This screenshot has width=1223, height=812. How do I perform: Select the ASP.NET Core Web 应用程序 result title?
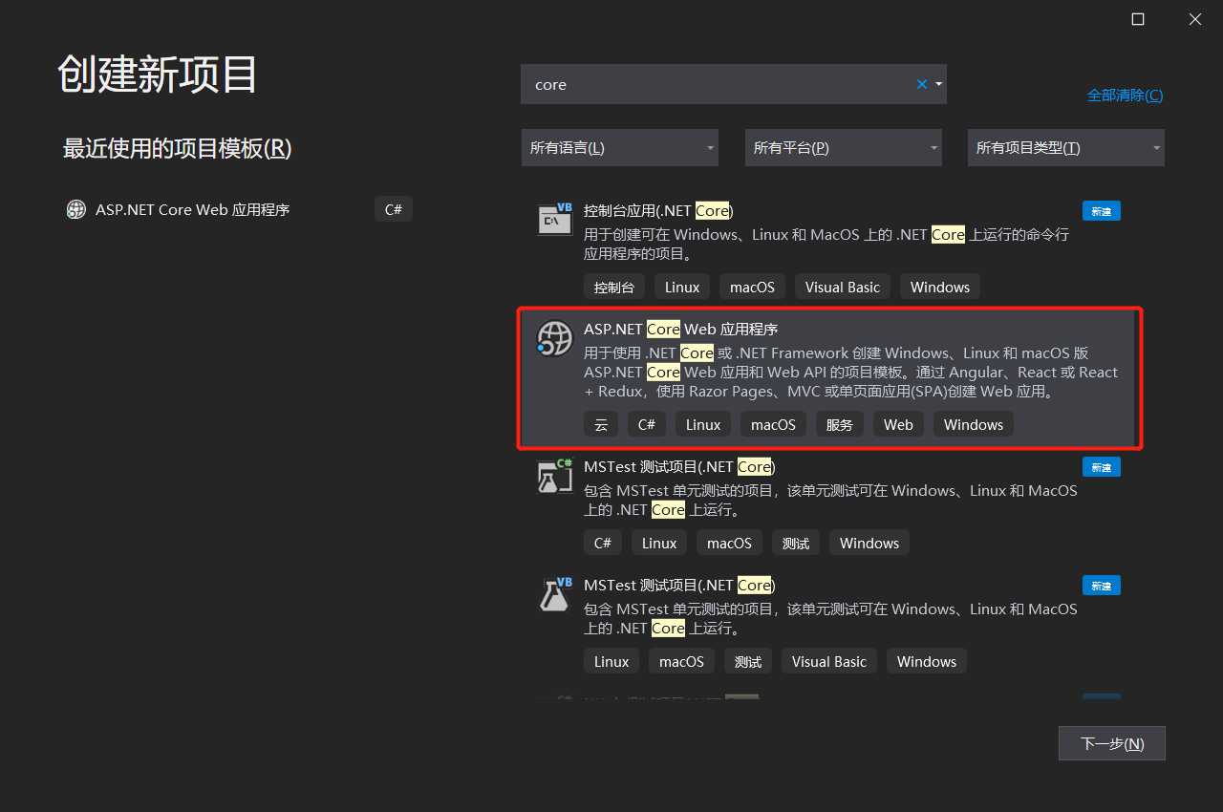681,329
